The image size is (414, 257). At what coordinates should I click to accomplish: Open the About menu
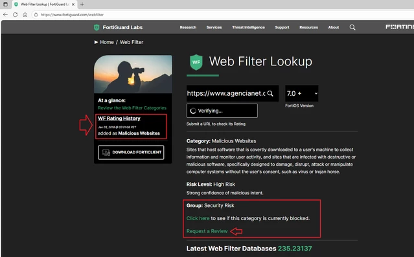click(x=334, y=27)
